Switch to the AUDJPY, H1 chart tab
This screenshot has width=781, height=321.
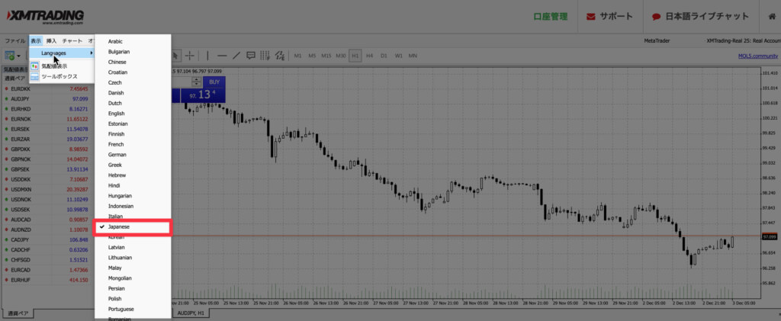(190, 313)
